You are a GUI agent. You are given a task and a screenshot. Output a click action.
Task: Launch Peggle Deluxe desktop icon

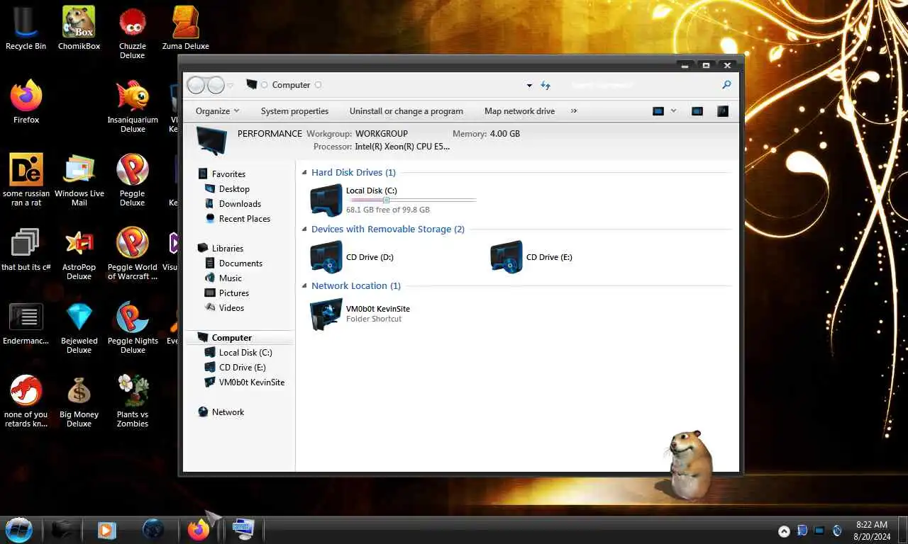pos(133,180)
